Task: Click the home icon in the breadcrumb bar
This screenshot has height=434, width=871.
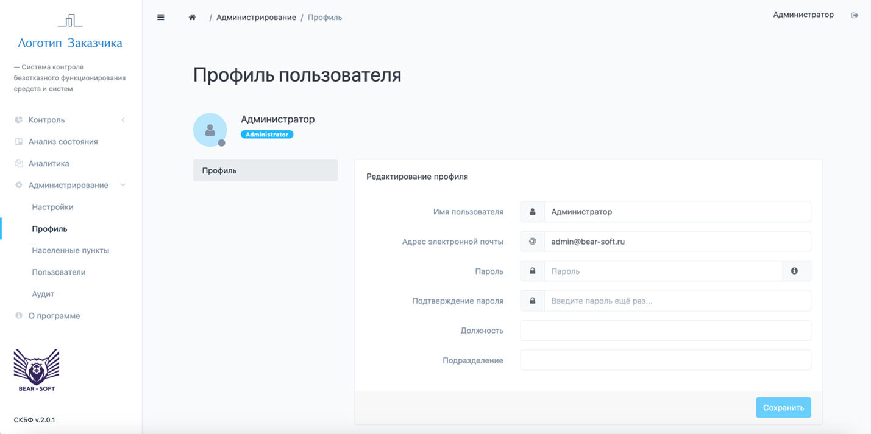Action: point(191,17)
